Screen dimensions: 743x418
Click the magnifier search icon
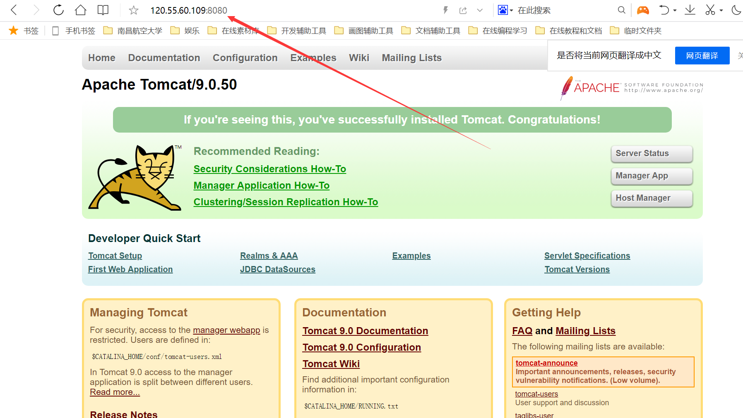[x=621, y=10]
